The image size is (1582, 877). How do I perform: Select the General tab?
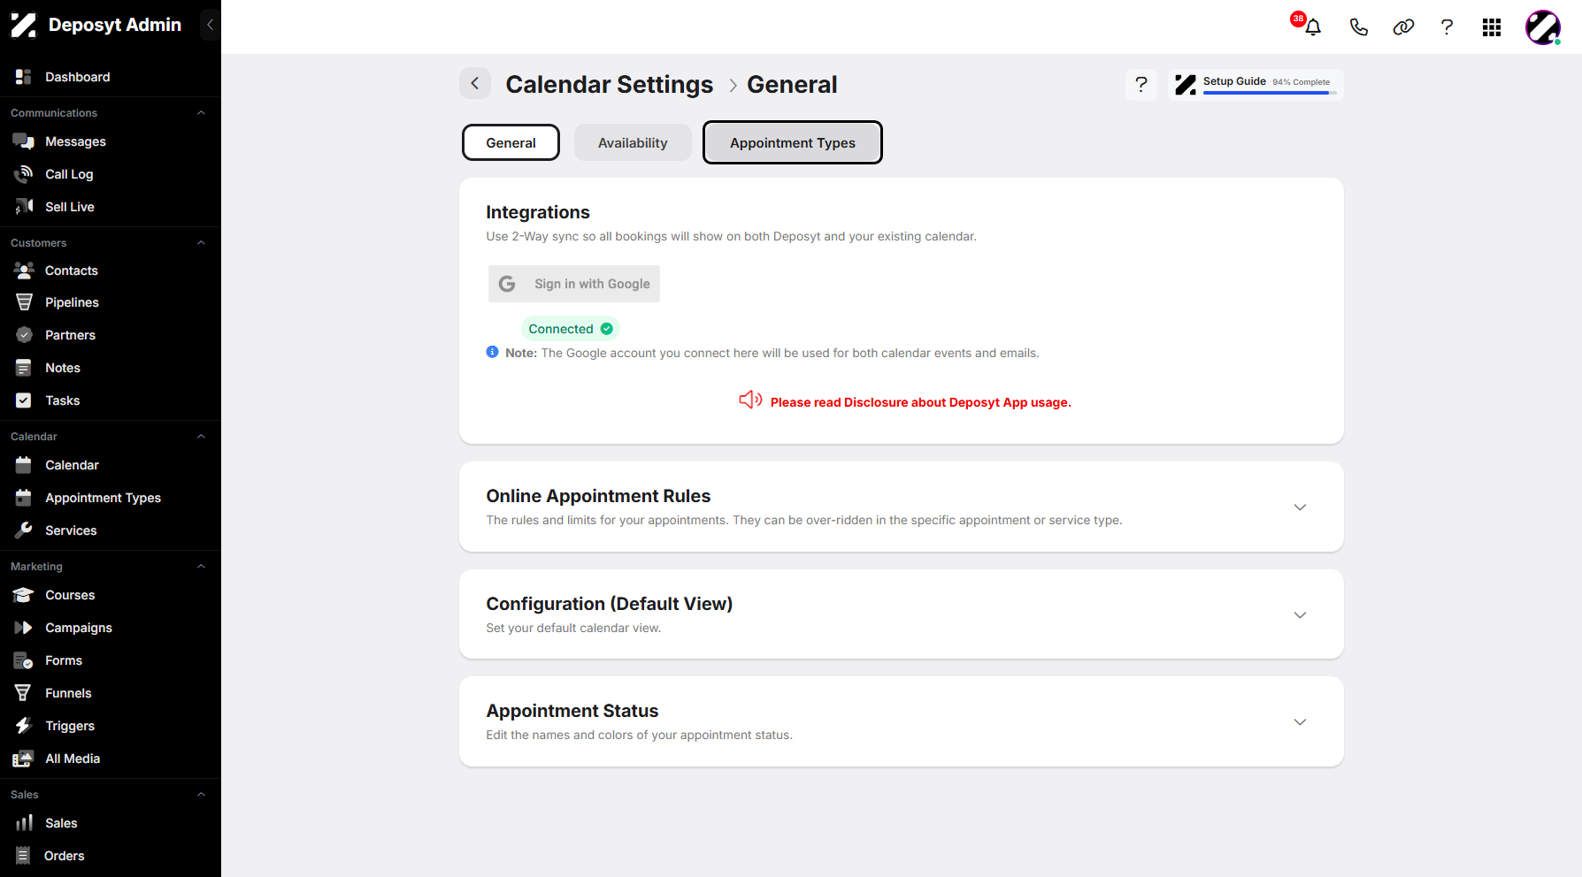[511, 142]
